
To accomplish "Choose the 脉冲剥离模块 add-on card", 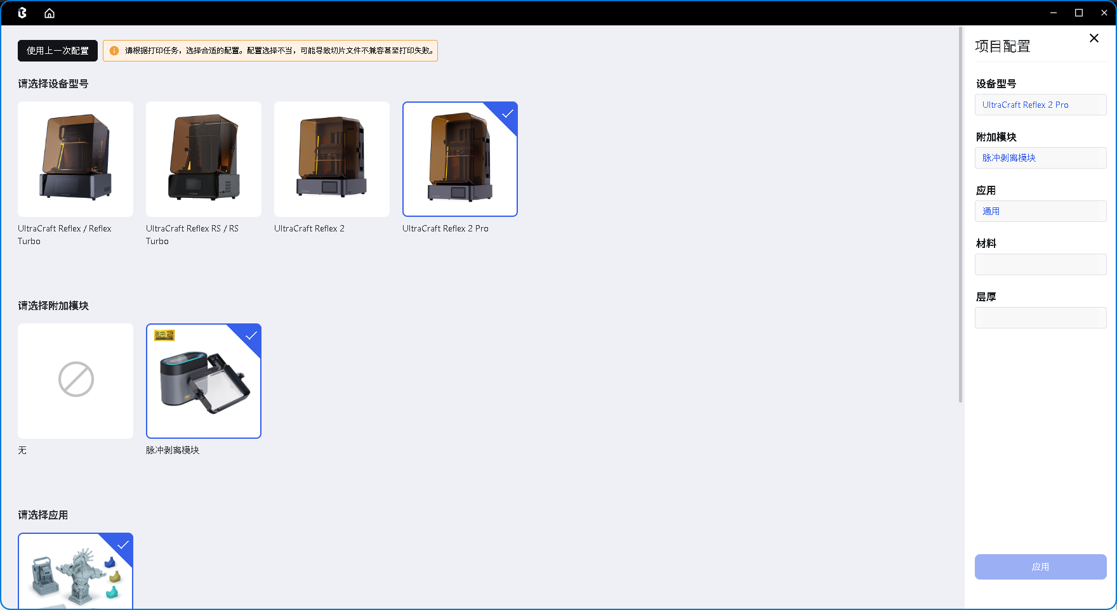I will (x=204, y=381).
